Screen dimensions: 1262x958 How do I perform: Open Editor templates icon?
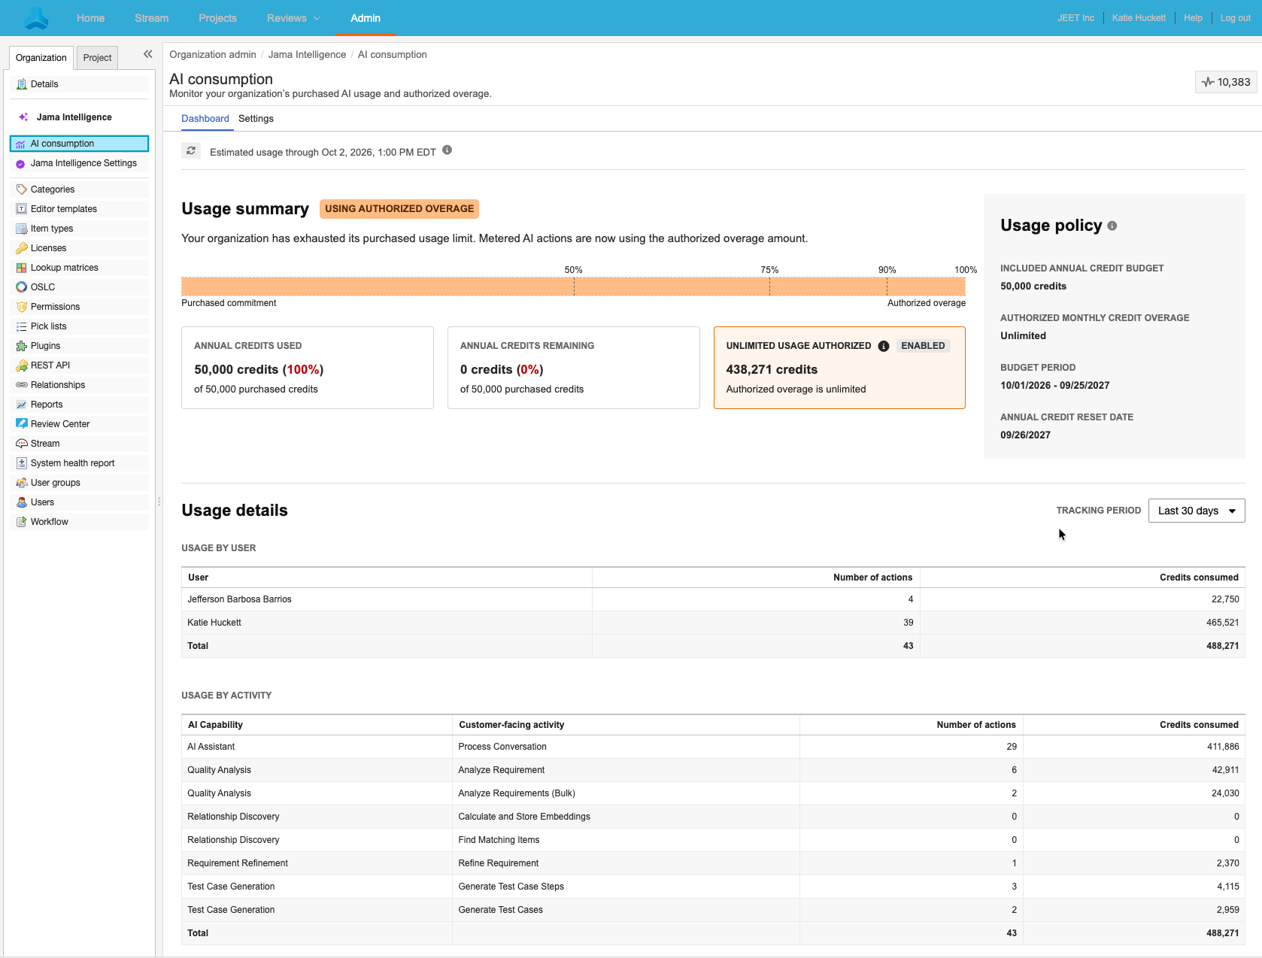click(21, 209)
